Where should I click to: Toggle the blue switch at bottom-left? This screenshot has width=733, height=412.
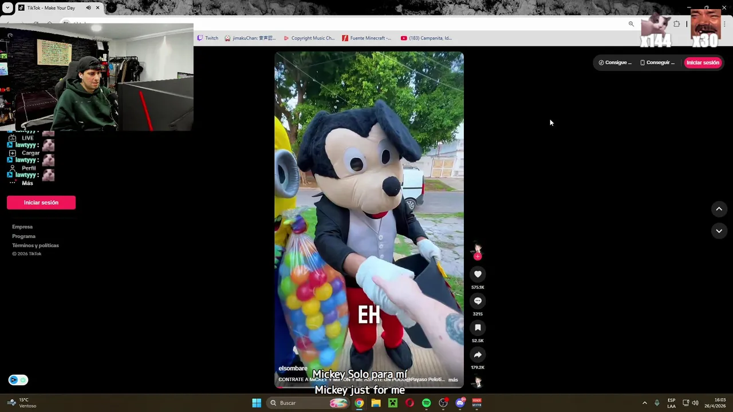[x=18, y=380]
